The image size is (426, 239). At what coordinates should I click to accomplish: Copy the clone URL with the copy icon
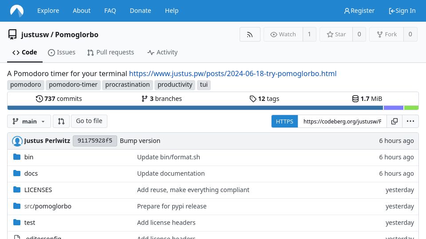[x=394, y=121]
